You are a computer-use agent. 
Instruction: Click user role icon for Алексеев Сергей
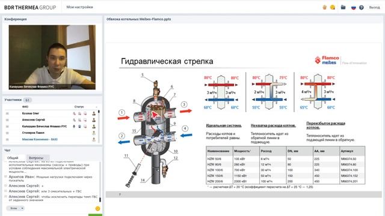[94, 120]
